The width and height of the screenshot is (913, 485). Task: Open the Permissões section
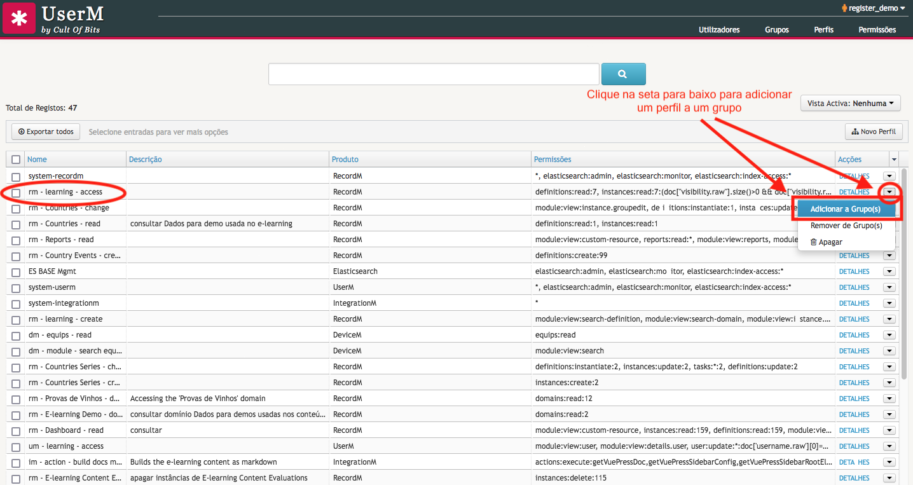pyautogui.click(x=877, y=30)
